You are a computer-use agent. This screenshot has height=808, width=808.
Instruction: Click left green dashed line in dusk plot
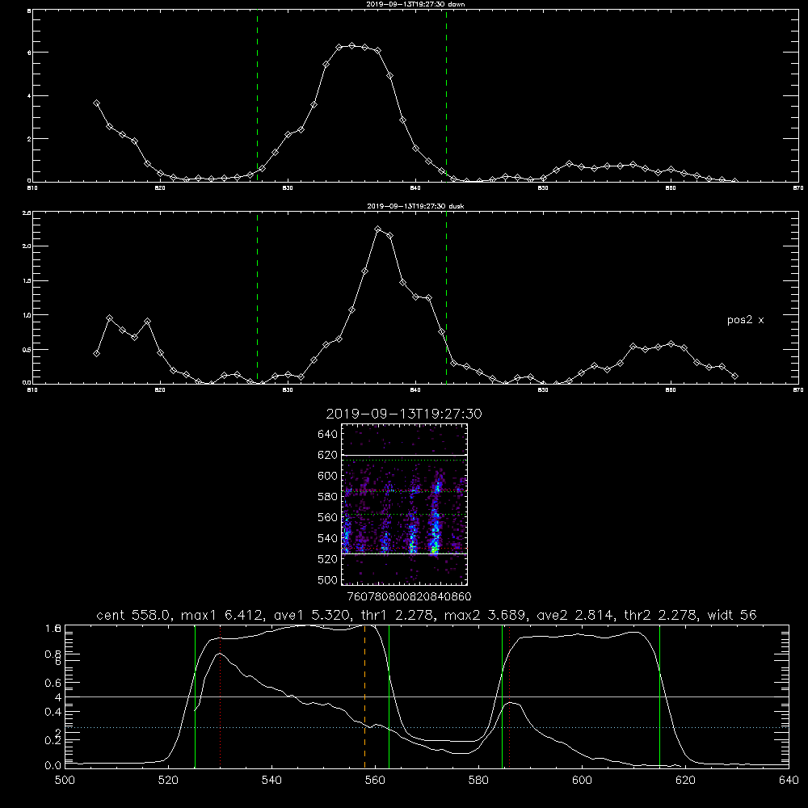(257, 298)
